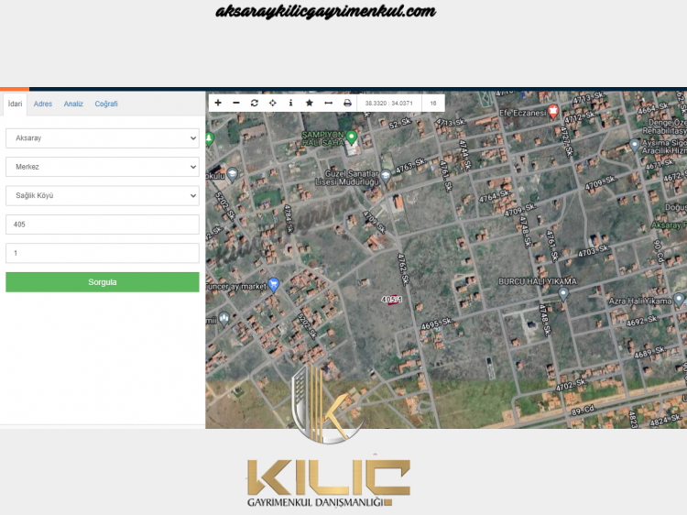Image resolution: width=687 pixels, height=515 pixels.
Task: Click the 89. Cd. road label
Action: pyautogui.click(x=583, y=411)
